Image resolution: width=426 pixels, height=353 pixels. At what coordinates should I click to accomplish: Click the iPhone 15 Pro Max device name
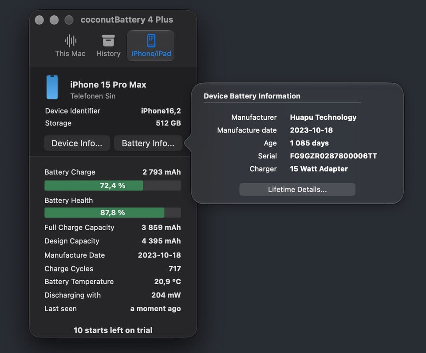[x=108, y=84]
